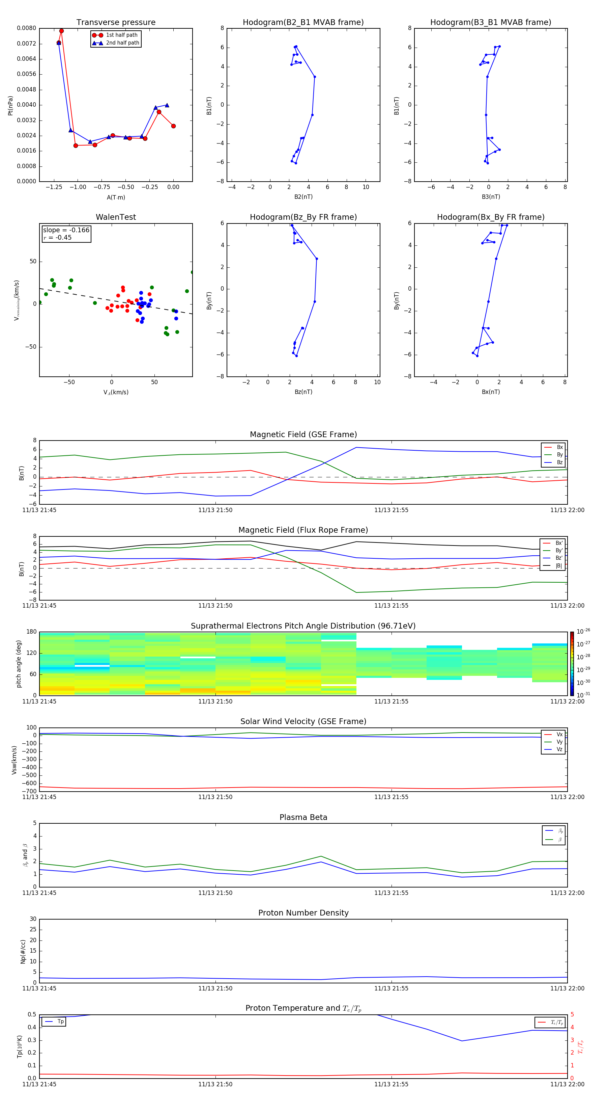Select the "r = -0.45" correlation annotation
Image resolution: width=607 pixels, height=1114 pixels.
pos(57,237)
